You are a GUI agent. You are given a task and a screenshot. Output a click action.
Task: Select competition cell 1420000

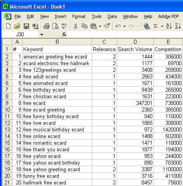tap(168, 129)
